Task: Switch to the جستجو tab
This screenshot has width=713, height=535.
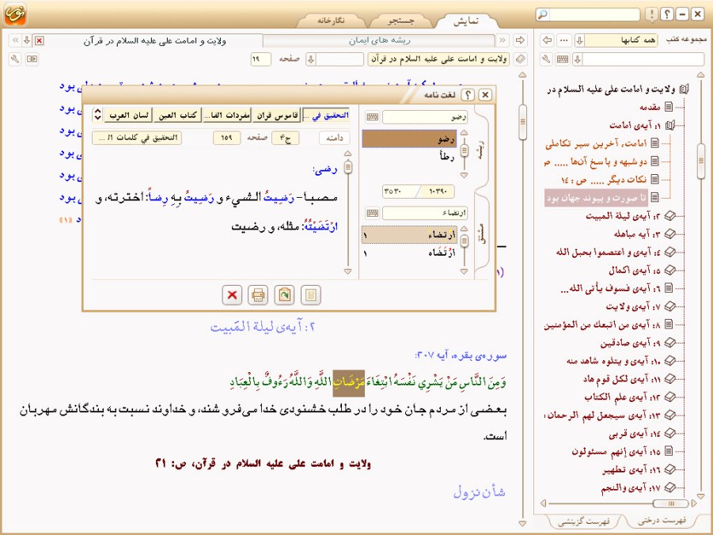Action: pos(401,21)
